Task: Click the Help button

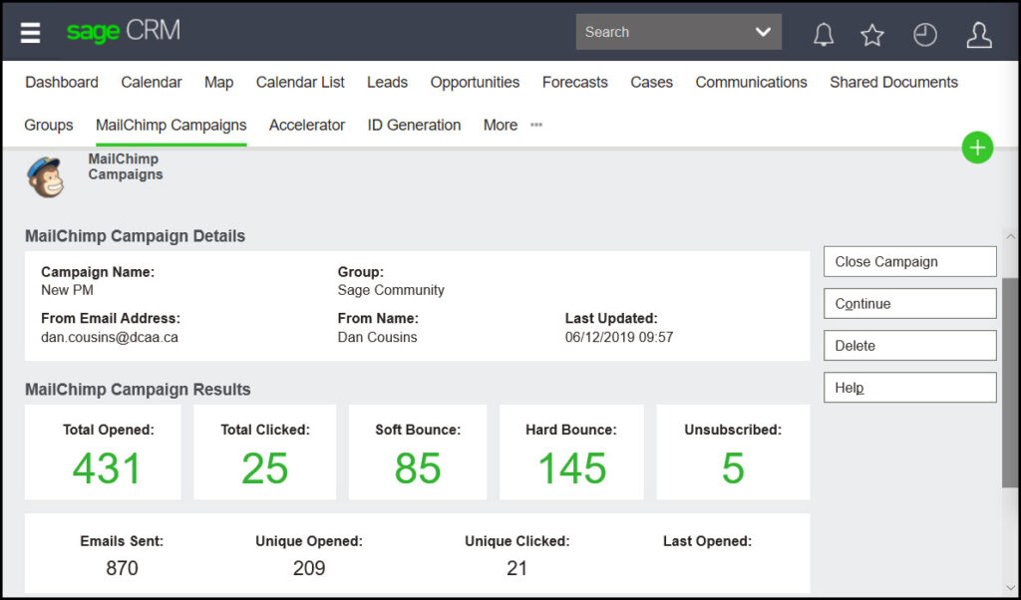Action: pos(909,388)
